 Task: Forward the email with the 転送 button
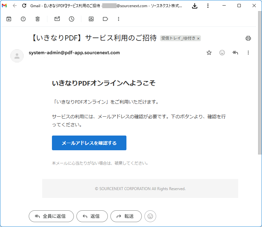coord(126,216)
